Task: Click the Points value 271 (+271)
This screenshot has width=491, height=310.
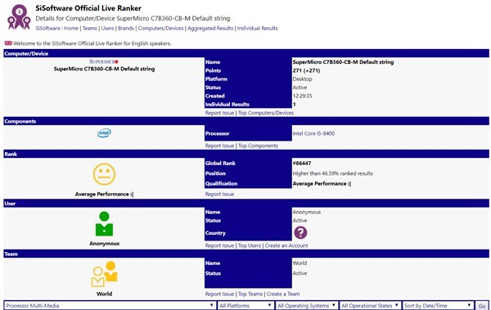Action: pyautogui.click(x=306, y=70)
